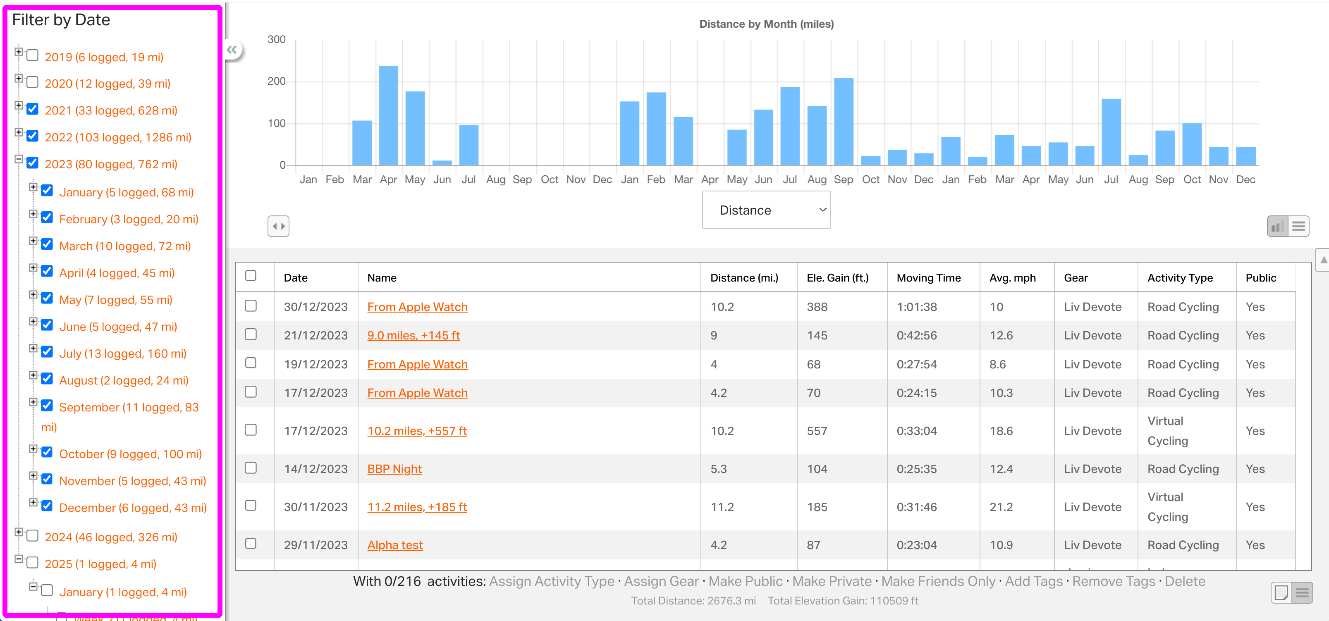Screen dimensions: 1329x621
Task: Collapse the 2023 year tree node
Action: coord(19,159)
